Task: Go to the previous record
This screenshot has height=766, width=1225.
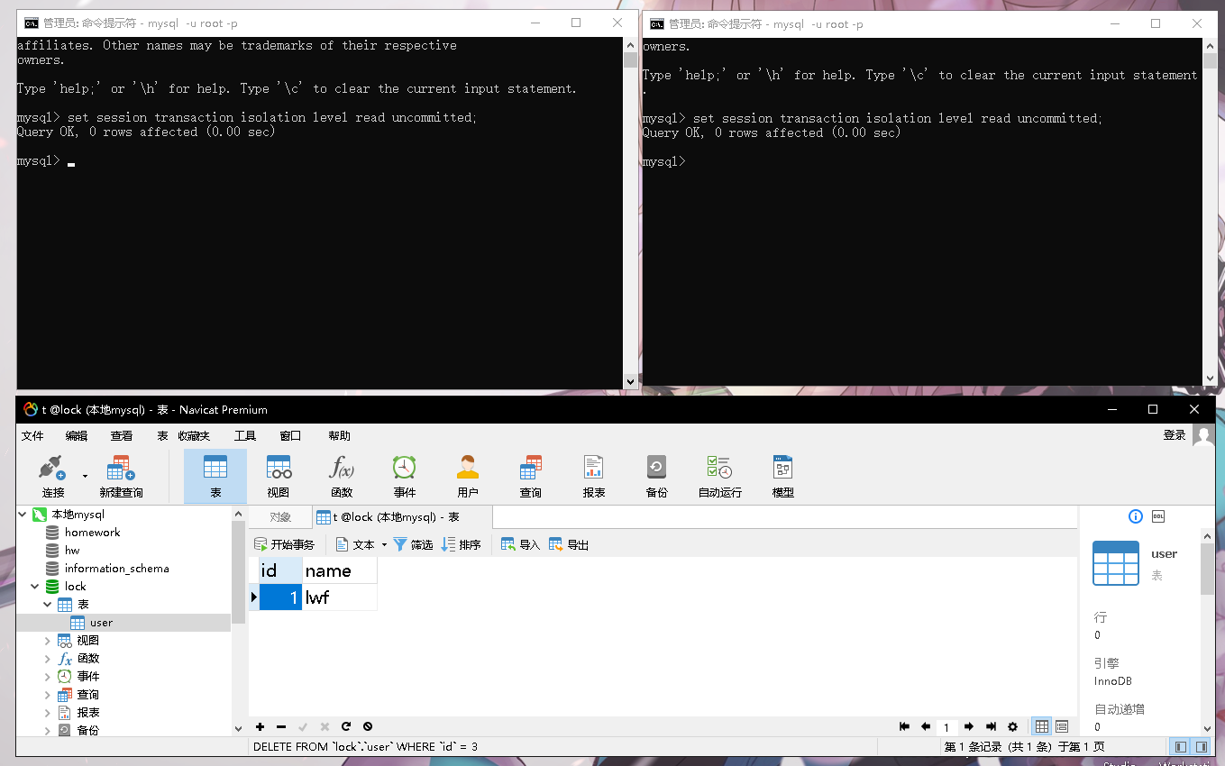Action: click(x=926, y=726)
